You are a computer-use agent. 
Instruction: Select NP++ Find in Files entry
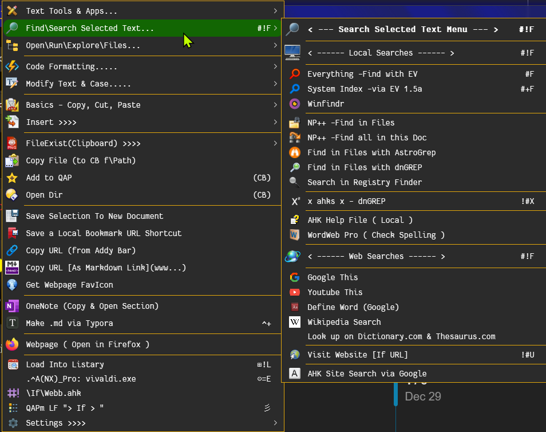click(351, 123)
